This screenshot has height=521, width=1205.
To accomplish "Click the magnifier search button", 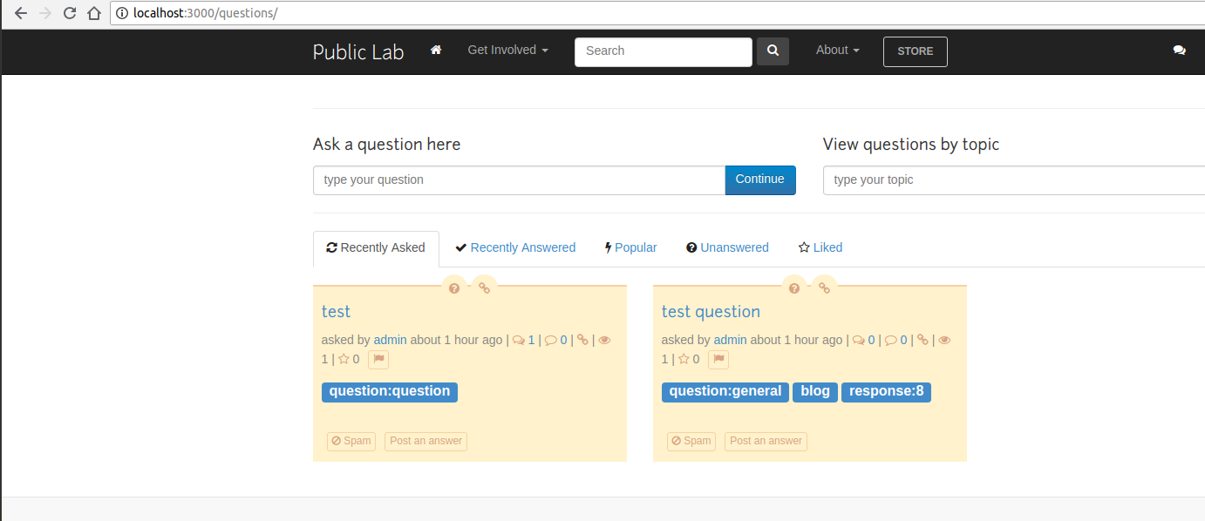I will 773,51.
